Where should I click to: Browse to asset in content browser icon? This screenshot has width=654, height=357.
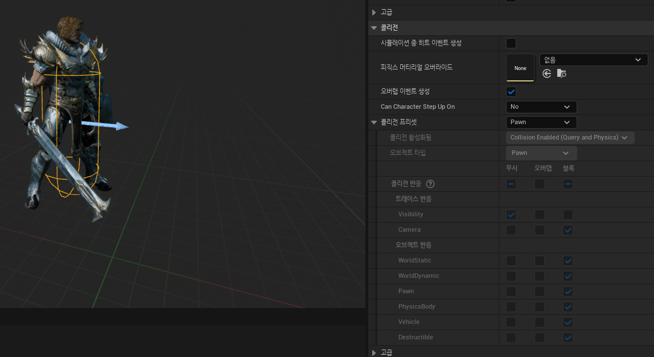(561, 74)
